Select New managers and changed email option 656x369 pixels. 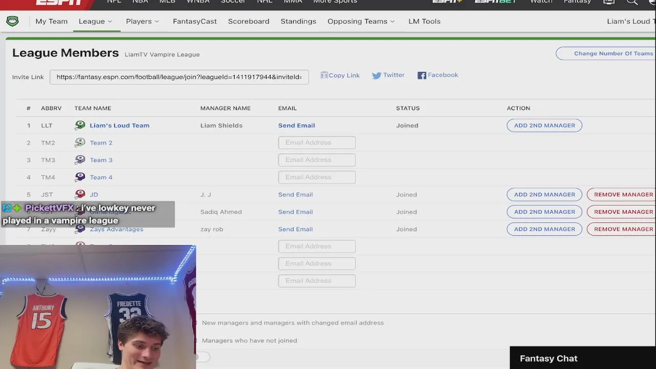[x=293, y=323]
